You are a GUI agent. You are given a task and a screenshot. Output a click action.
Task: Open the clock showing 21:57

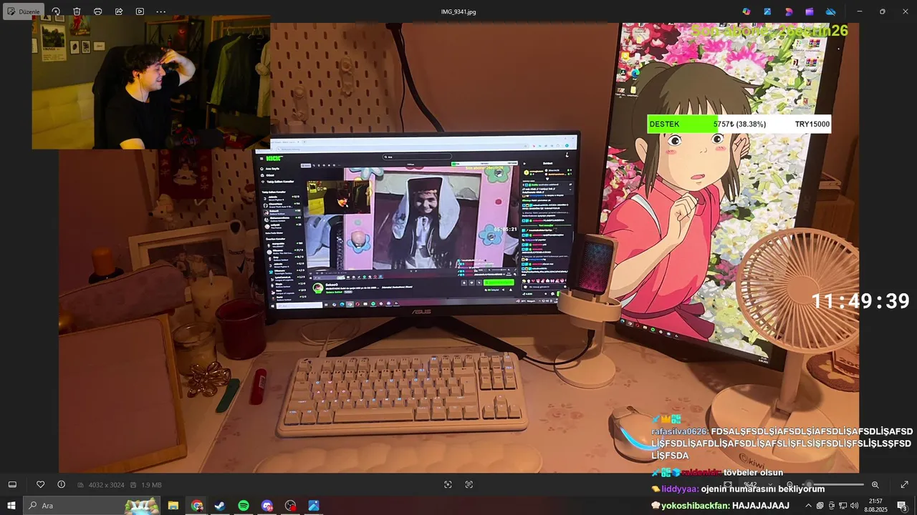pos(875,506)
